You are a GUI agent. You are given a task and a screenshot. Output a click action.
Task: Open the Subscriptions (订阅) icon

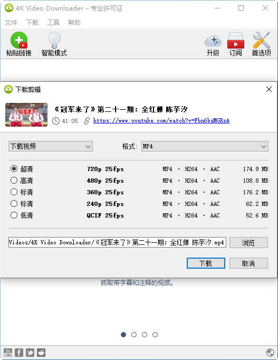pyautogui.click(x=236, y=41)
